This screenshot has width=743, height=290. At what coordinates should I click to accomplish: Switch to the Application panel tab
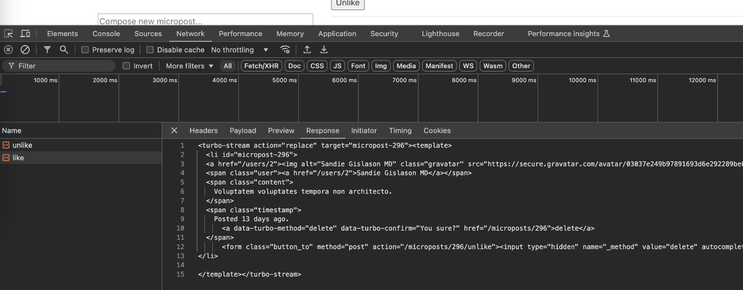point(337,34)
